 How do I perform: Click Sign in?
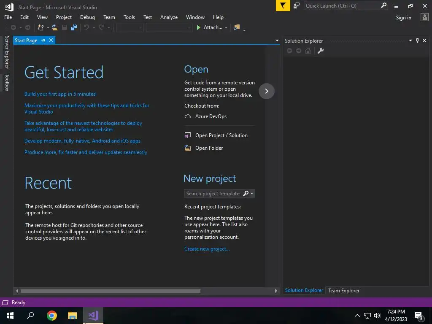(x=403, y=17)
